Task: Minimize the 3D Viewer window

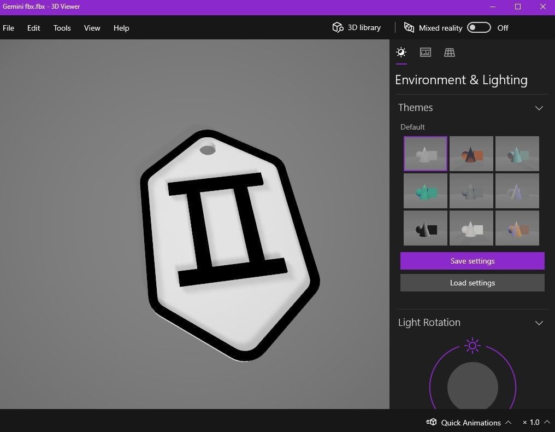Action: pyautogui.click(x=493, y=7)
